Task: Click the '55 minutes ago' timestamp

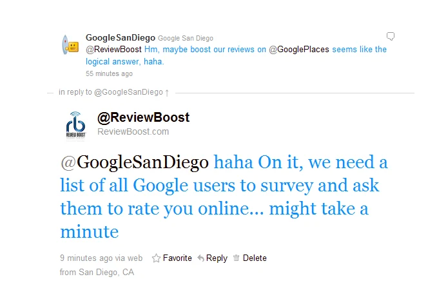Action: [x=110, y=73]
